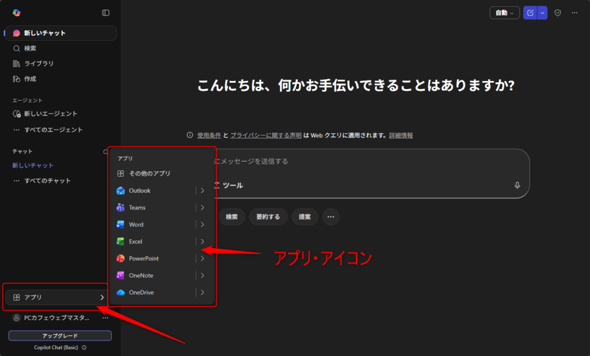
Task: Open the Teams app icon
Action: [x=120, y=208]
